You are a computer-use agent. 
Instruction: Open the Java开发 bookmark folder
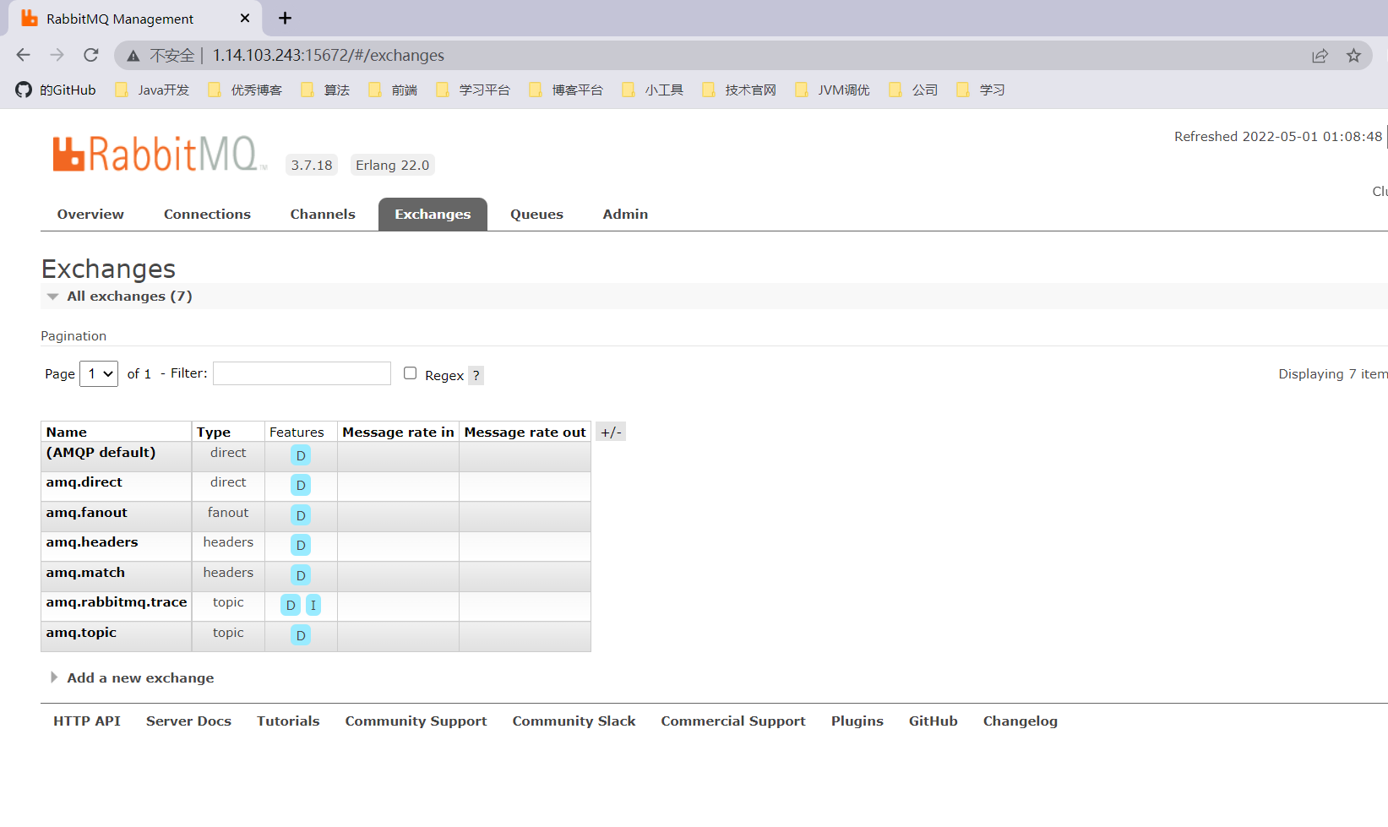coord(152,90)
